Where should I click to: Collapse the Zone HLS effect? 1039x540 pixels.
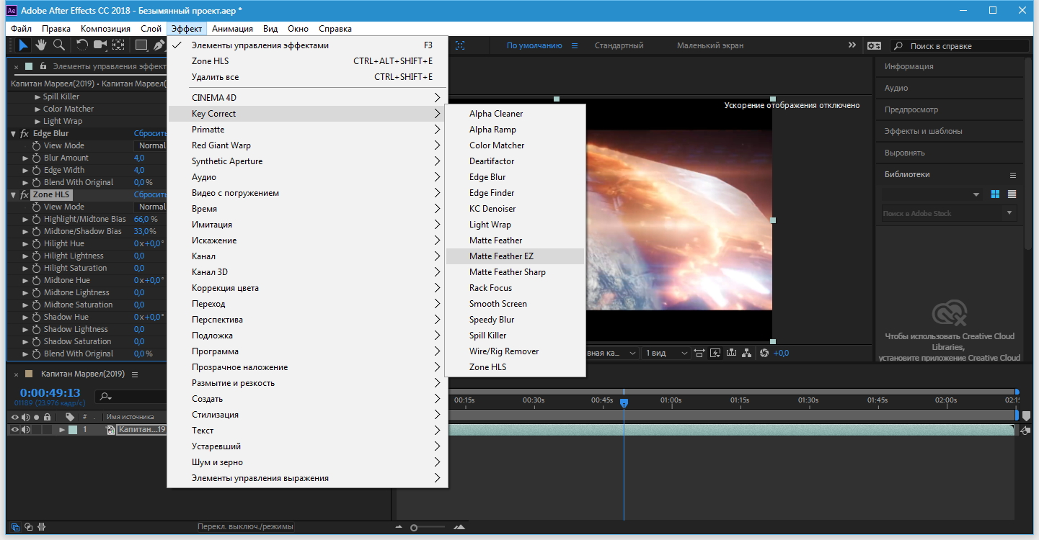(x=13, y=195)
